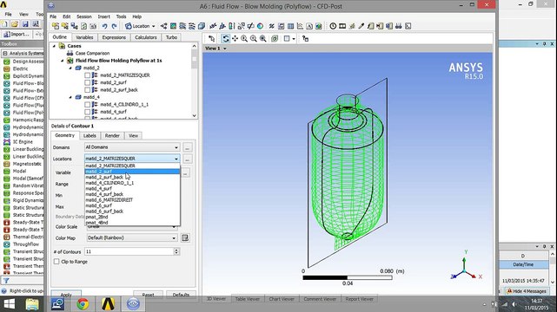Click the Locations editor ellipsis button
557x312 pixels.
187,159
